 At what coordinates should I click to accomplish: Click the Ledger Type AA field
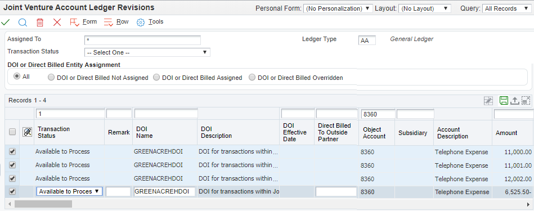367,41
